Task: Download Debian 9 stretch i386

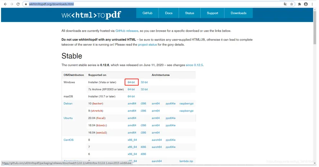Action: [x=143, y=111]
